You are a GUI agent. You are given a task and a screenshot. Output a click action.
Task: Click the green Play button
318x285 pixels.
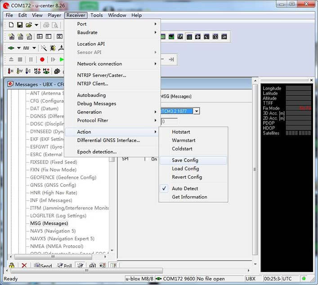pos(62,59)
